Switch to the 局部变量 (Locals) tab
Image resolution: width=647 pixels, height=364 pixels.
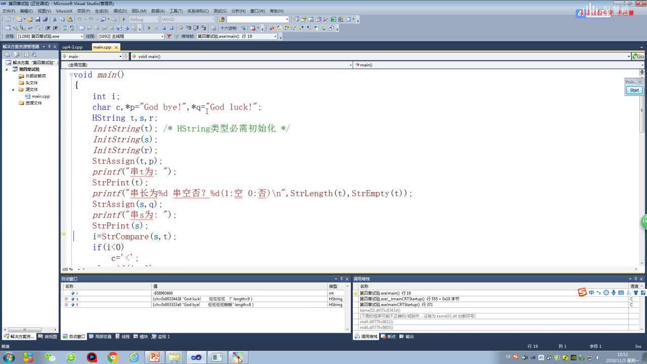[100, 336]
